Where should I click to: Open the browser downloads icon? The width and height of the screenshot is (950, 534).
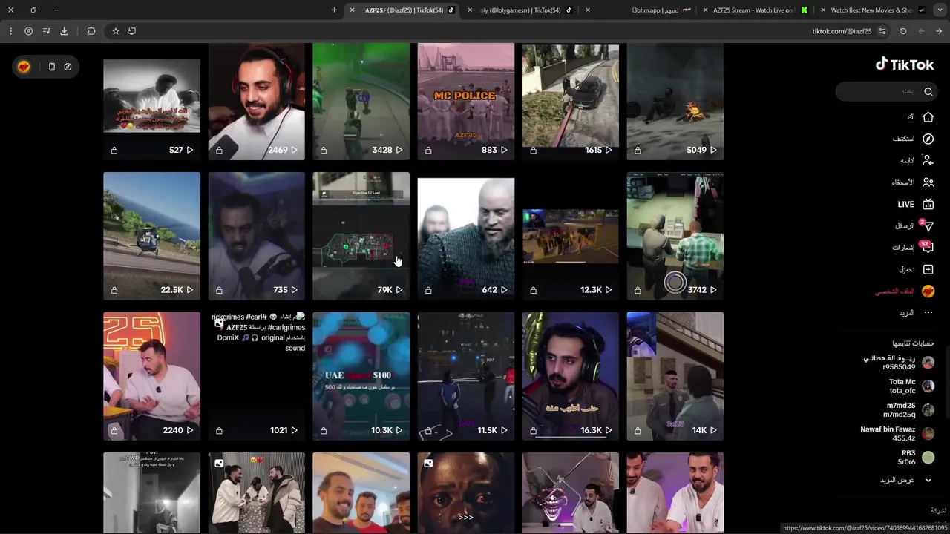(x=64, y=31)
